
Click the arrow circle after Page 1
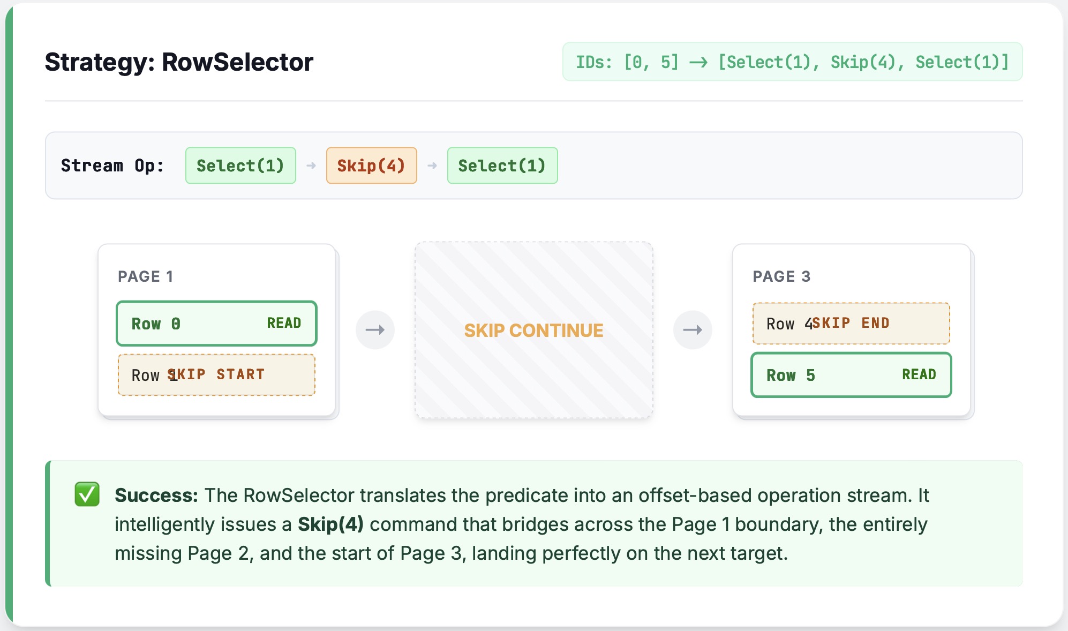tap(375, 330)
